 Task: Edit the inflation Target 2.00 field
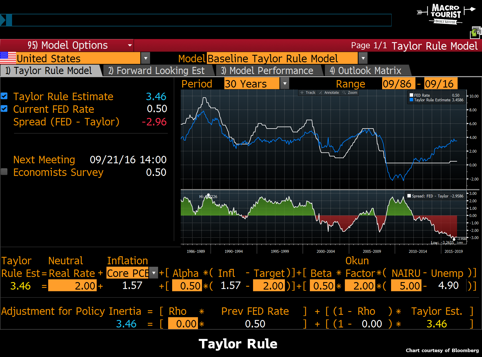[269, 286]
